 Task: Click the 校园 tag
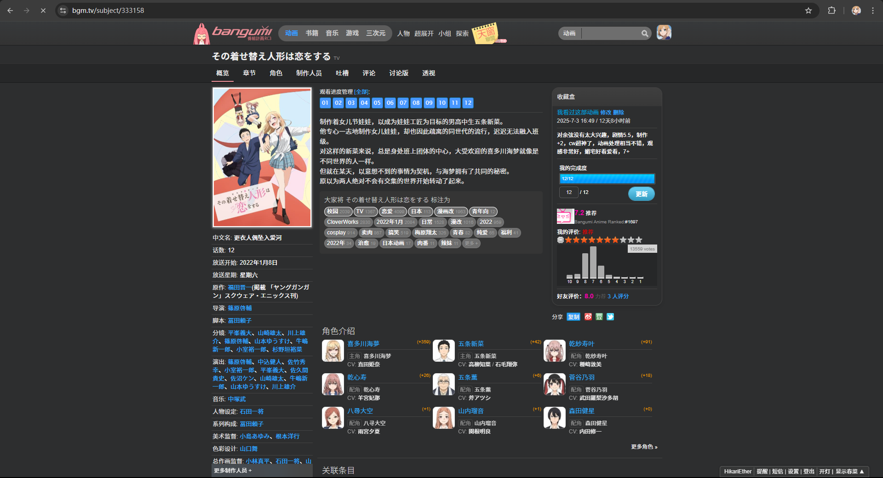(338, 211)
